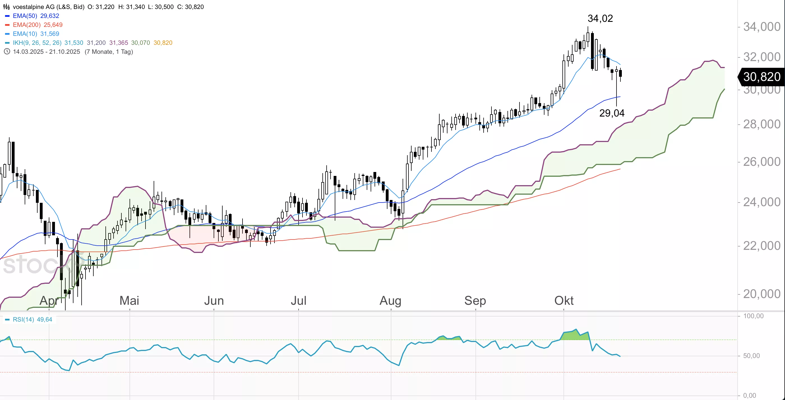
Task: Select the IKH(9, 26, 52, 26) label
Action: pos(37,43)
